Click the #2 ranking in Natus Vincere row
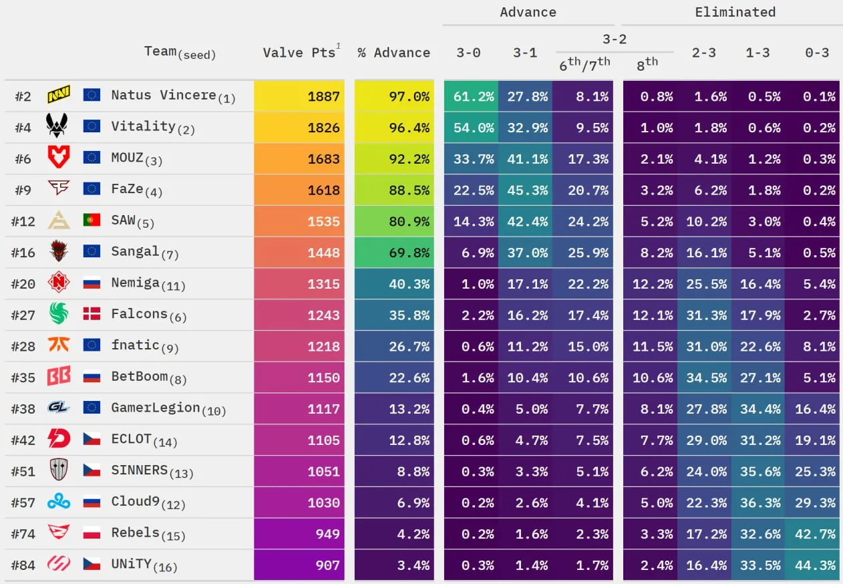The width and height of the screenshot is (843, 584). coord(23,96)
